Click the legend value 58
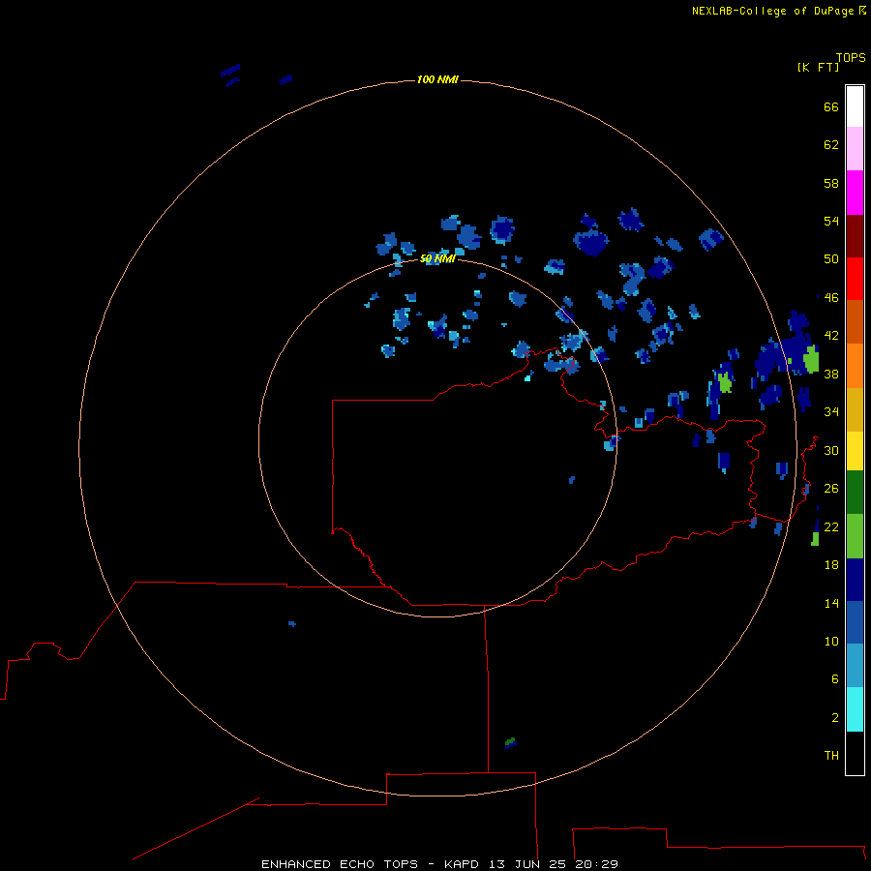 point(831,183)
